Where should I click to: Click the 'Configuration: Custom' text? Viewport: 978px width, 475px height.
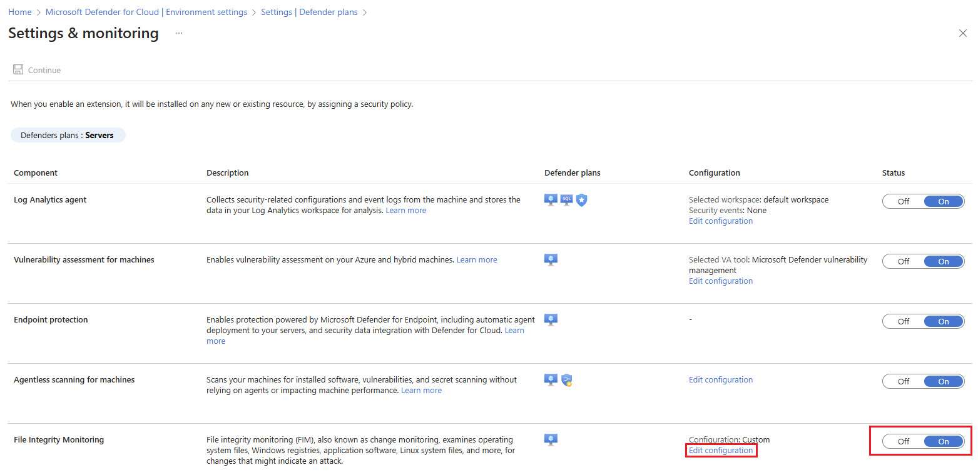pyautogui.click(x=729, y=439)
